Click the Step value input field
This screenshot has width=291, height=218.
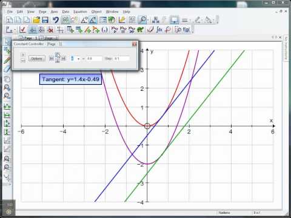[x=122, y=59]
